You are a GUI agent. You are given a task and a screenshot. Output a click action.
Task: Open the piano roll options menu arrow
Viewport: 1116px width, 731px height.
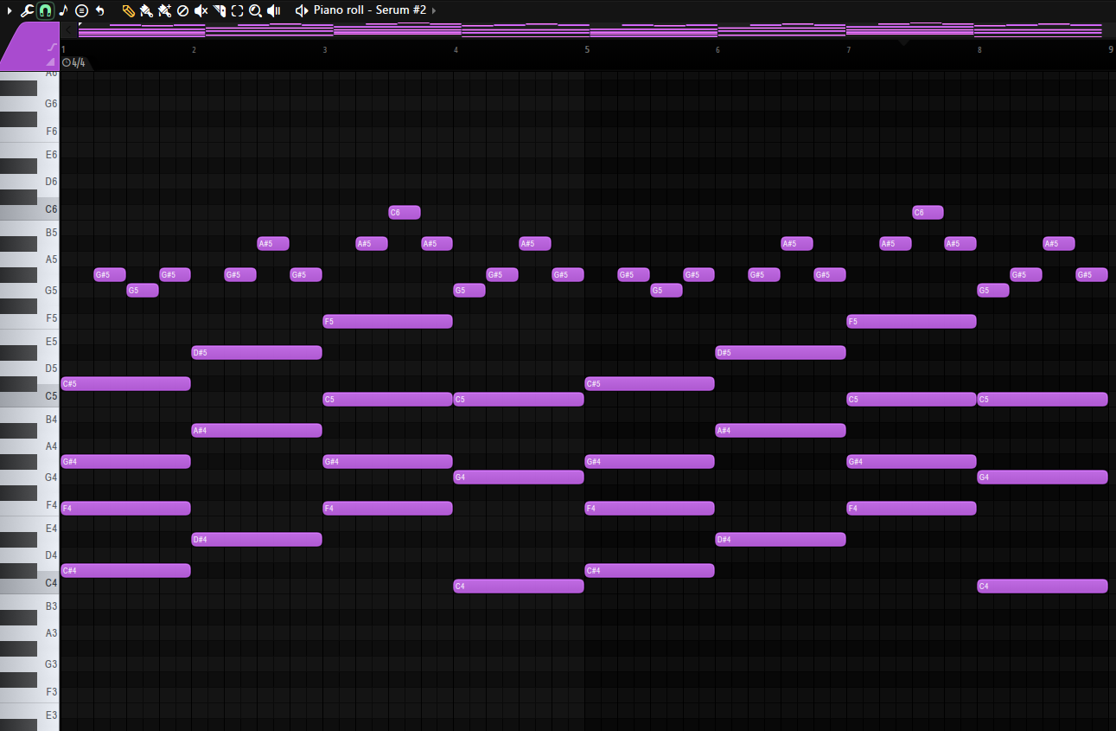(10, 10)
